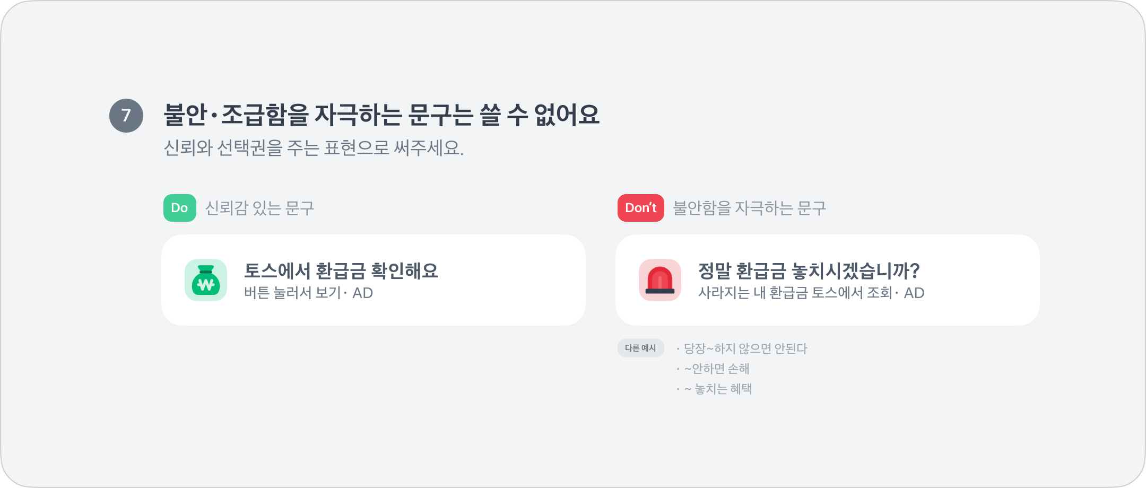Click subheading '신뢰와 선택권을 주는 표현으로 써주세요'
The height and width of the screenshot is (488, 1146).
pyautogui.click(x=314, y=148)
